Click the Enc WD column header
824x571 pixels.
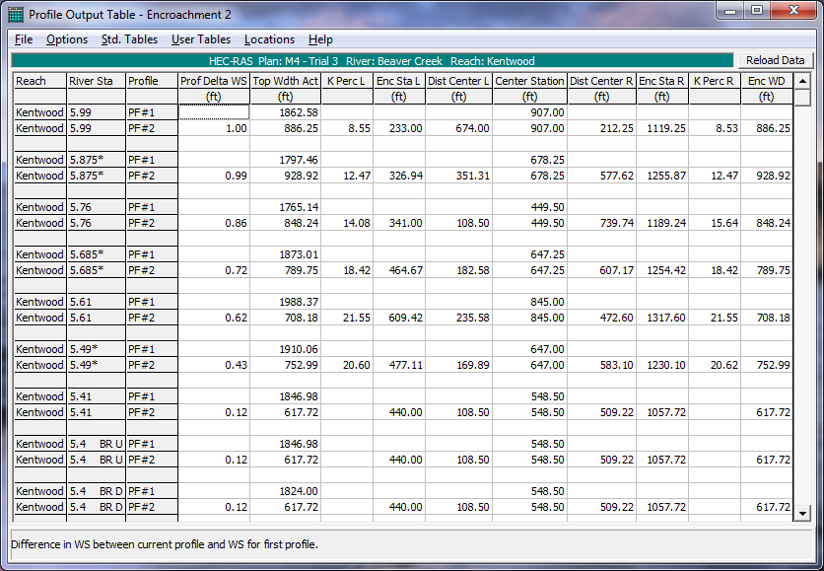pos(766,81)
